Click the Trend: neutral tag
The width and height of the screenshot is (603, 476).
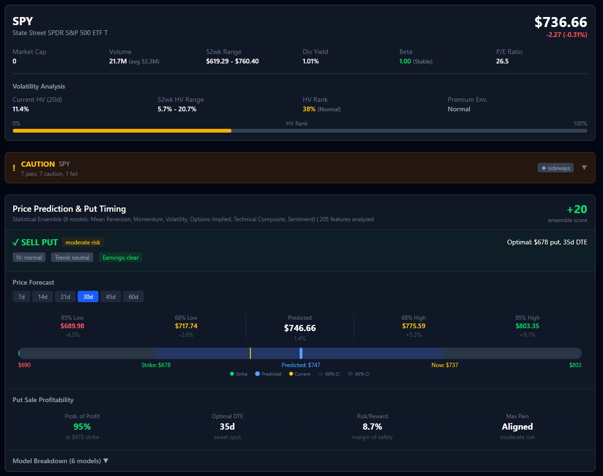72,258
